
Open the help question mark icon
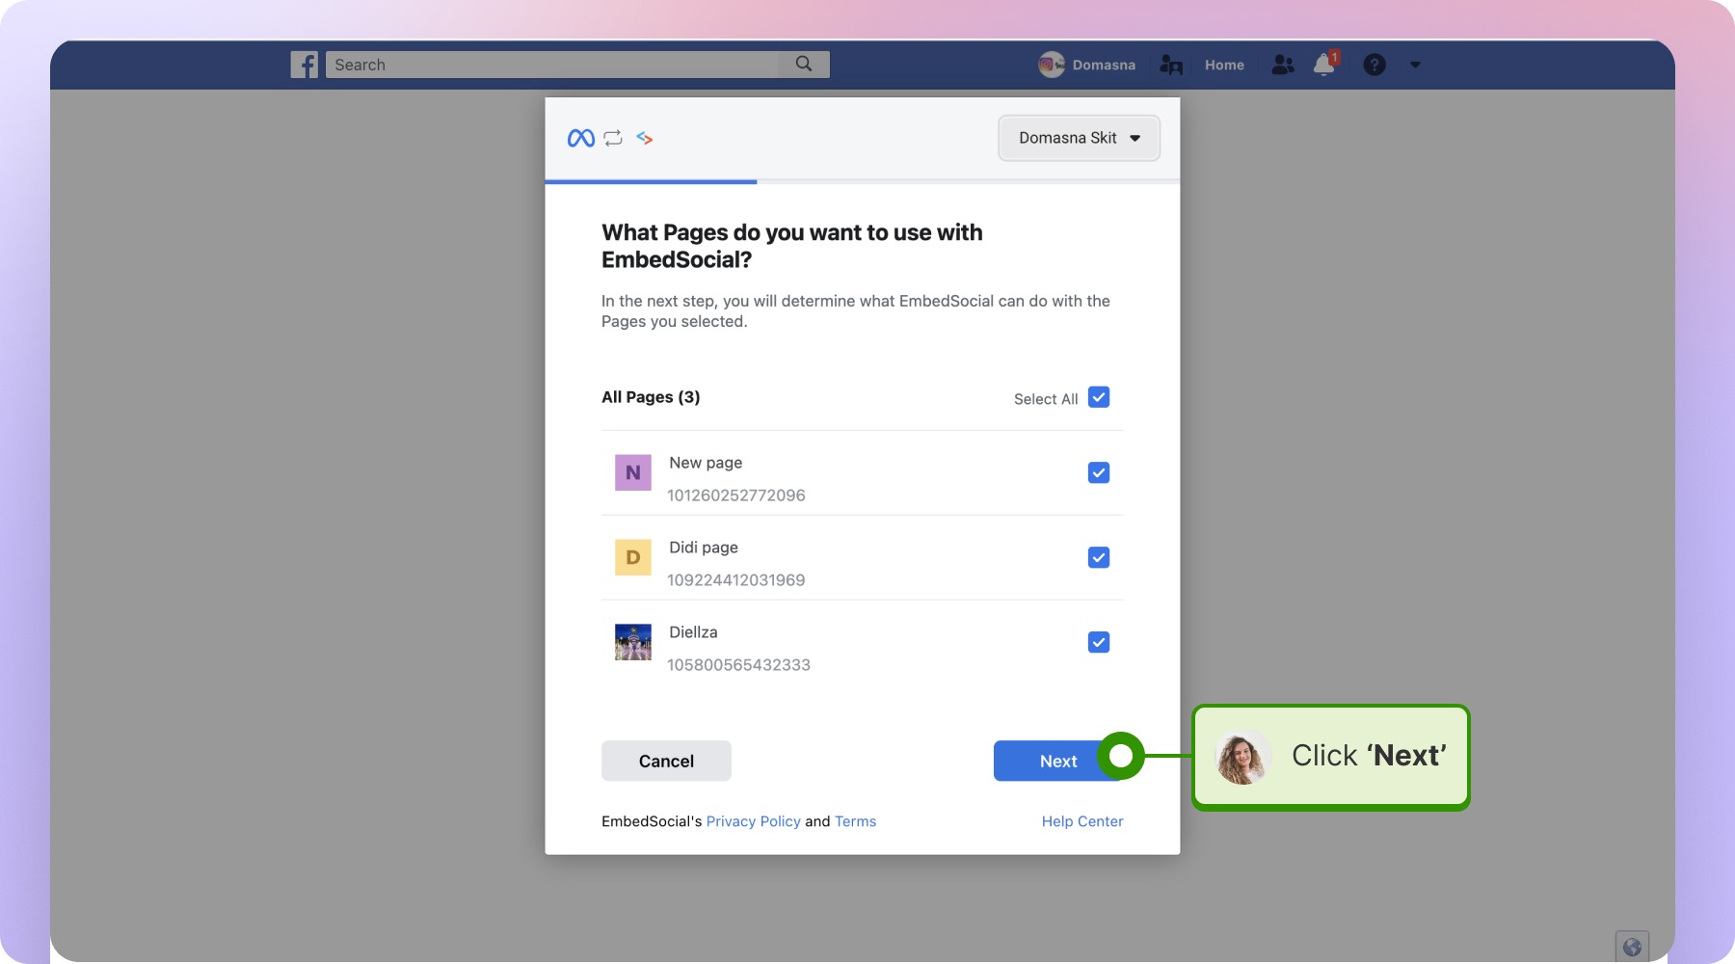click(1375, 65)
